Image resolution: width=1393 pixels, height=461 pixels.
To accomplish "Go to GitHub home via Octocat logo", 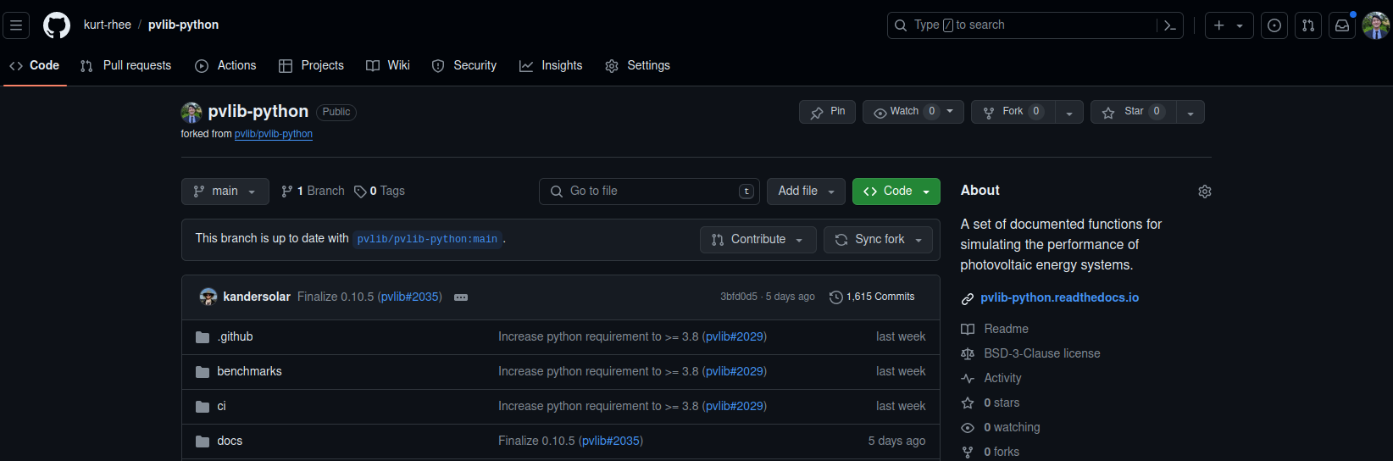I will pos(57,25).
